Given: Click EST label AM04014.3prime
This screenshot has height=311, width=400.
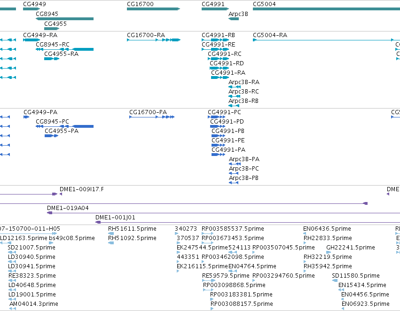Looking at the screenshot, I should coord(34,304).
